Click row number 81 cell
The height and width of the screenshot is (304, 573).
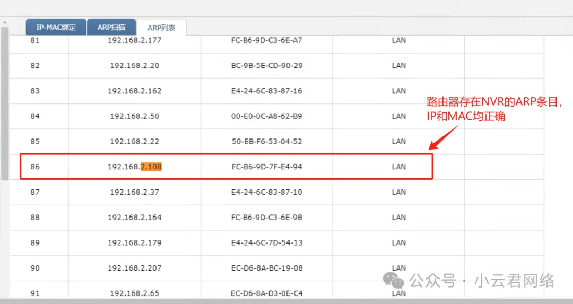click(x=35, y=40)
